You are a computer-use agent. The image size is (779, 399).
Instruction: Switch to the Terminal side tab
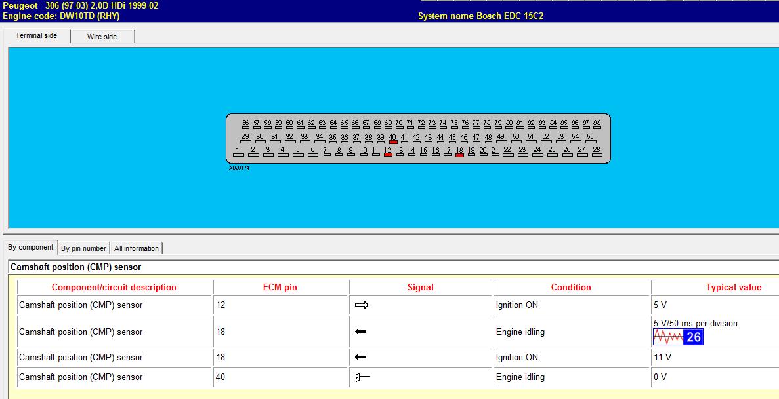click(x=36, y=36)
